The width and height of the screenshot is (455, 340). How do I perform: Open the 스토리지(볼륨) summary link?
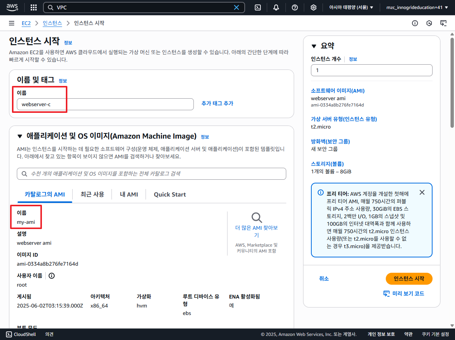point(327,164)
